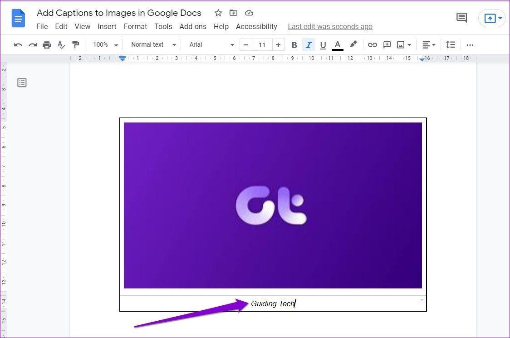This screenshot has height=338, width=510.
Task: Run spelling and grammar check
Action: point(61,44)
